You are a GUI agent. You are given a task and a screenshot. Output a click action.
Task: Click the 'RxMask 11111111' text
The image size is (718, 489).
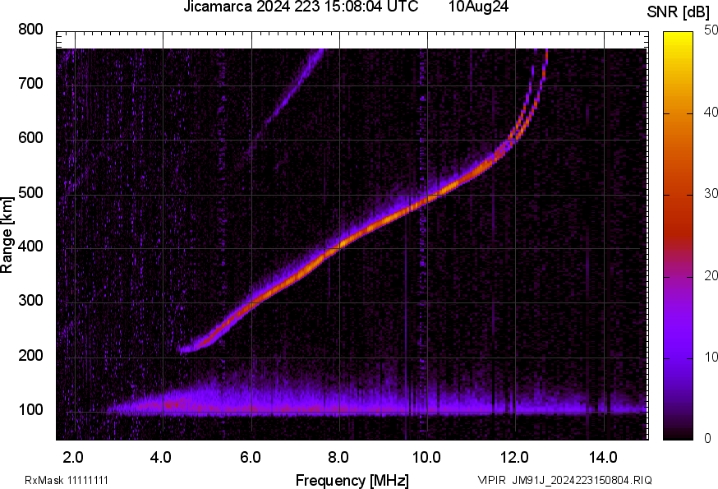[67, 480]
